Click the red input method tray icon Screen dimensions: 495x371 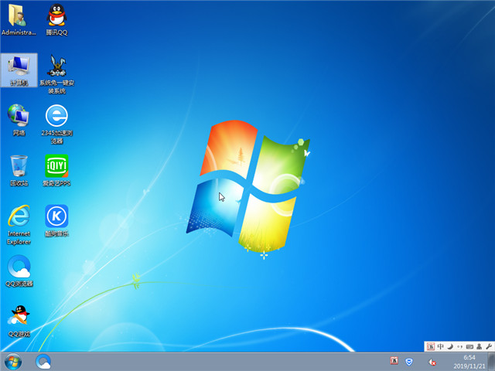[x=394, y=361]
